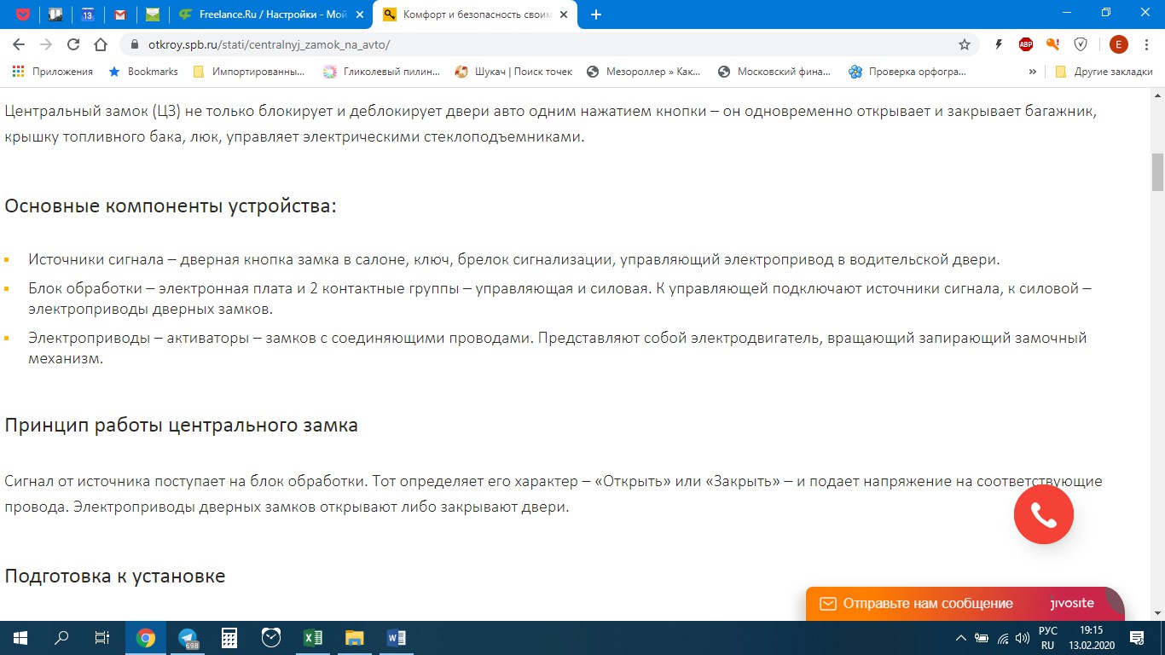Click the red phone call button

click(1044, 514)
